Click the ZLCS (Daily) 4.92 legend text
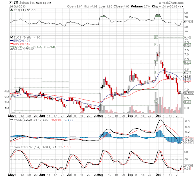The height and width of the screenshot is (177, 194). click(x=27, y=37)
